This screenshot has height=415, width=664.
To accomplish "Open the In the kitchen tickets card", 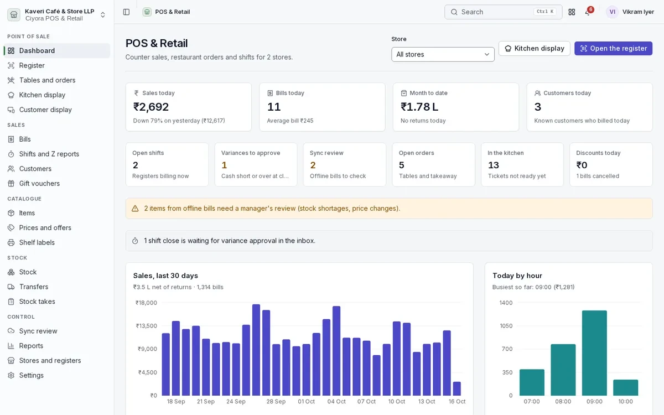I will [522, 164].
